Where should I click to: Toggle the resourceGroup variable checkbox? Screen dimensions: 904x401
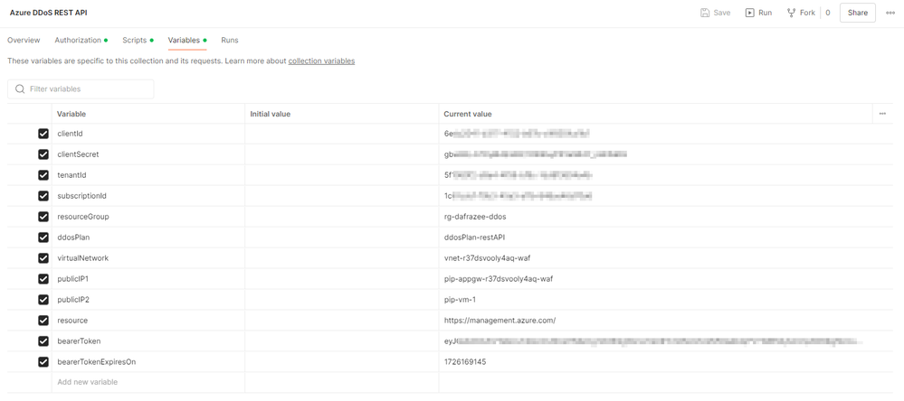click(x=43, y=217)
